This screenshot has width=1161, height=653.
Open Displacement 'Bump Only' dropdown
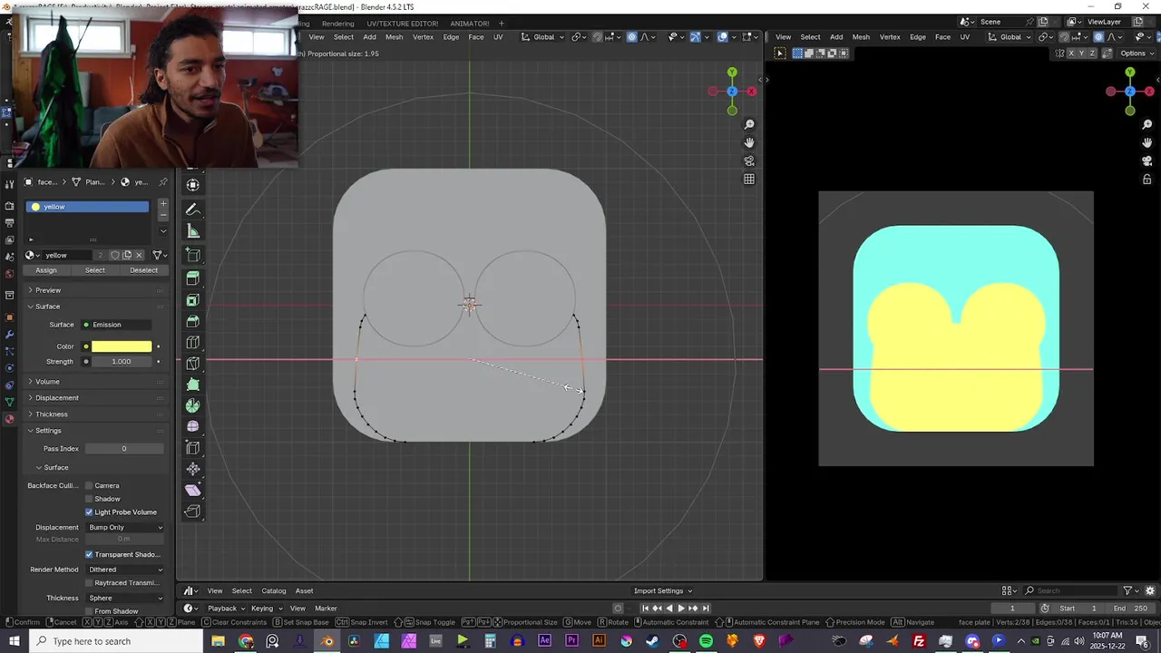[x=125, y=527]
